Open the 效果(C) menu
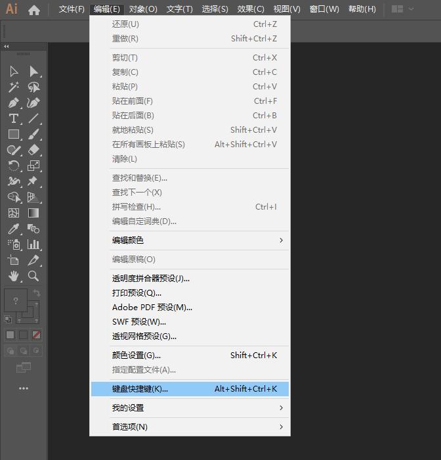The image size is (441, 460). pyautogui.click(x=251, y=9)
